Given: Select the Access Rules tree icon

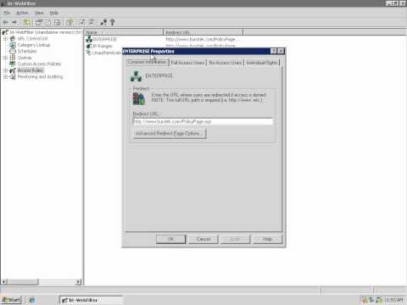Looking at the screenshot, I should 13,70.
